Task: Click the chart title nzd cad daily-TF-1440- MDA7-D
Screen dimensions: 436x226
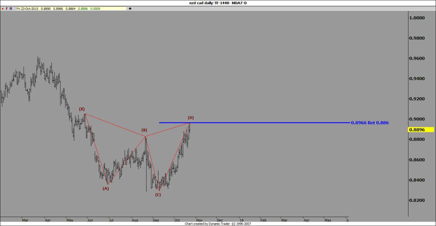Action: (218, 3)
